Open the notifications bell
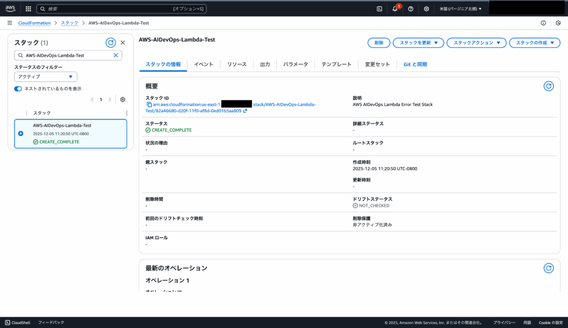 click(x=395, y=9)
